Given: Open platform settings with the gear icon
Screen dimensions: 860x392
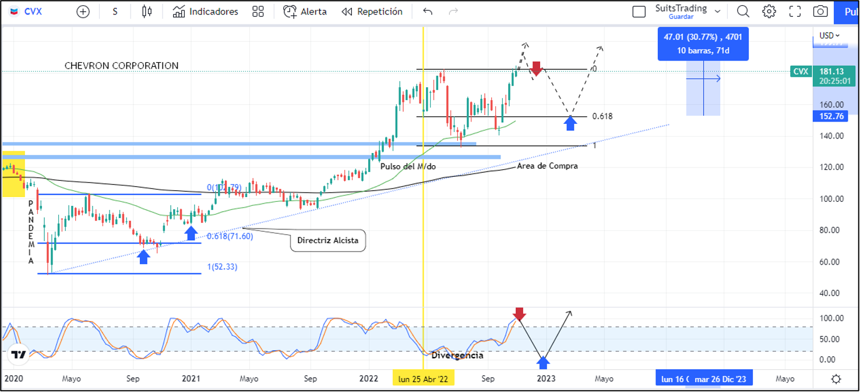Looking at the screenshot, I should [769, 11].
